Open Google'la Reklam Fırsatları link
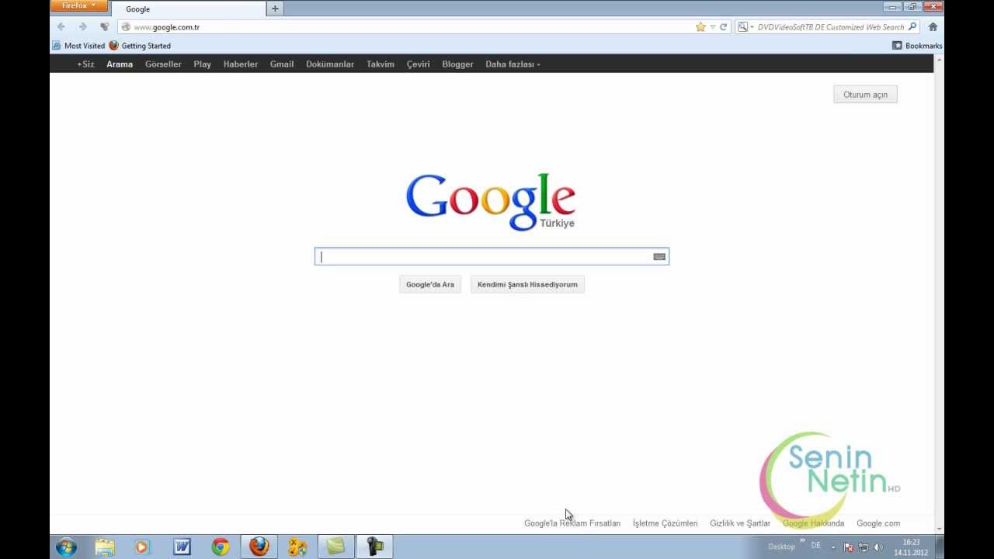This screenshot has width=994, height=559. point(572,523)
